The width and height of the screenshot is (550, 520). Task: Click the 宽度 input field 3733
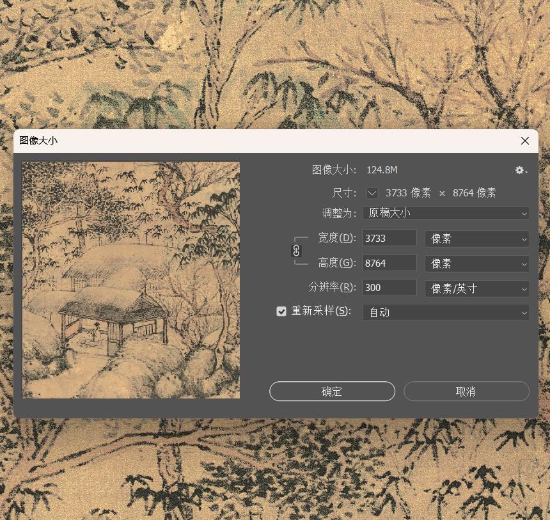(389, 238)
